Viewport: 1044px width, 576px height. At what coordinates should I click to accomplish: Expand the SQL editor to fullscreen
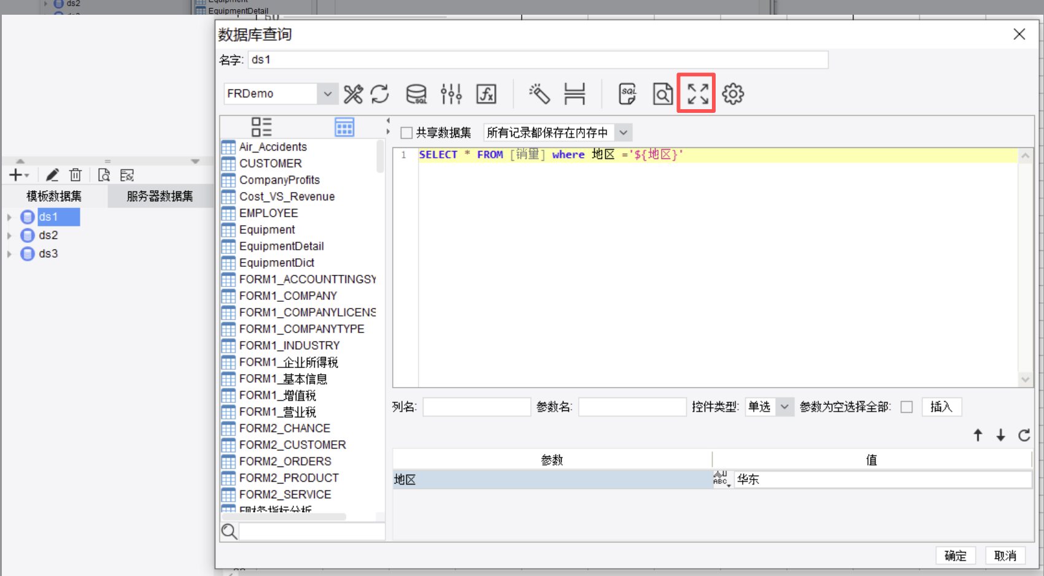[697, 94]
